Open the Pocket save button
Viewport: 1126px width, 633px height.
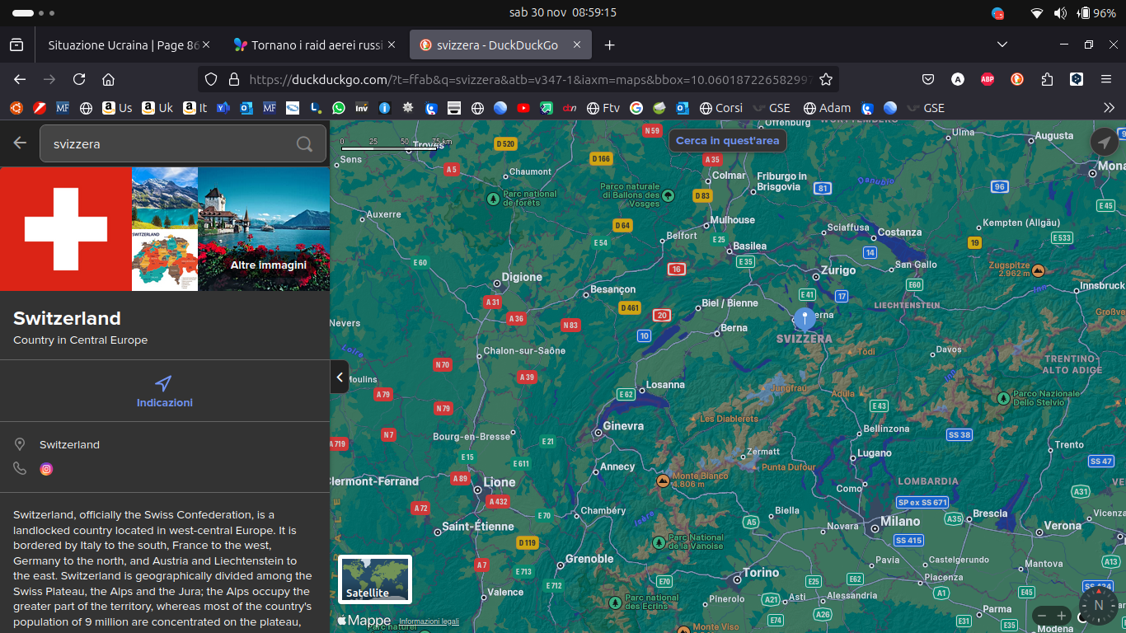[x=928, y=79]
